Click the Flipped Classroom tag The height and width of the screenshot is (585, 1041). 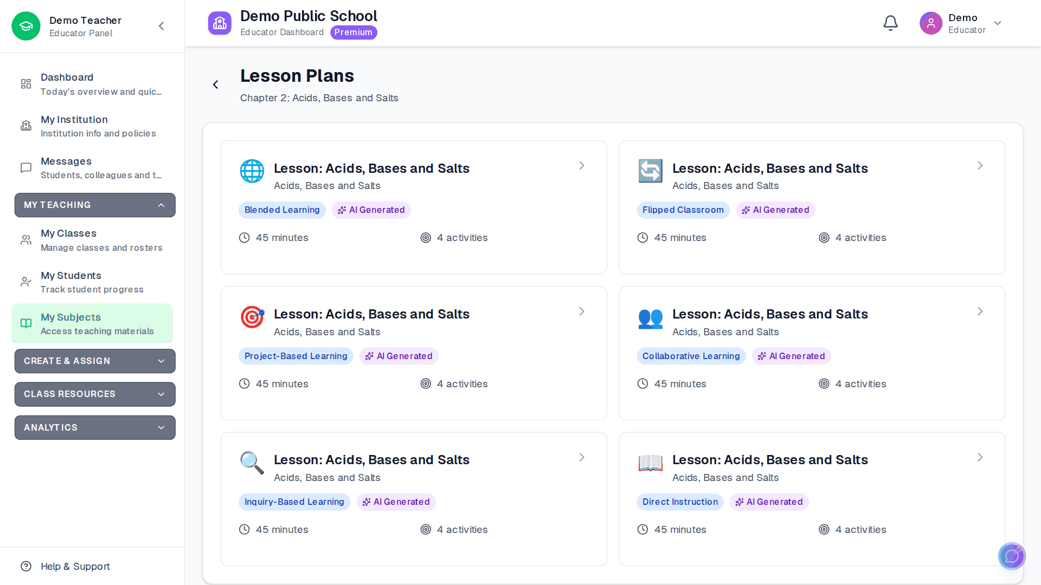[683, 210]
